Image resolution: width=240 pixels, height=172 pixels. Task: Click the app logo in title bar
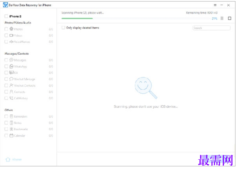[x=5, y=5]
